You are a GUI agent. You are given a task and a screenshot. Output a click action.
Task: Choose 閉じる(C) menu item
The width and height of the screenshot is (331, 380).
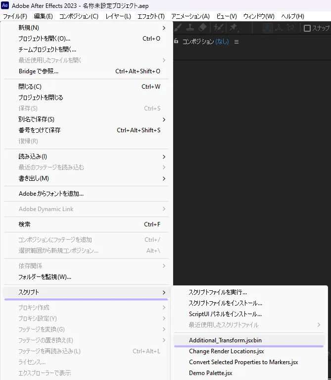point(87,87)
